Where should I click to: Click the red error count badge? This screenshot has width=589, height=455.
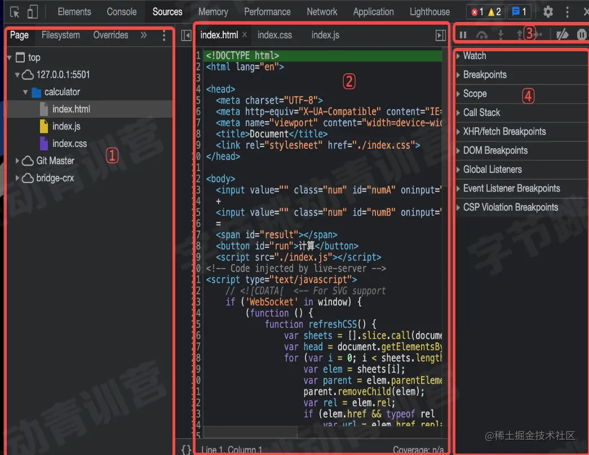477,12
